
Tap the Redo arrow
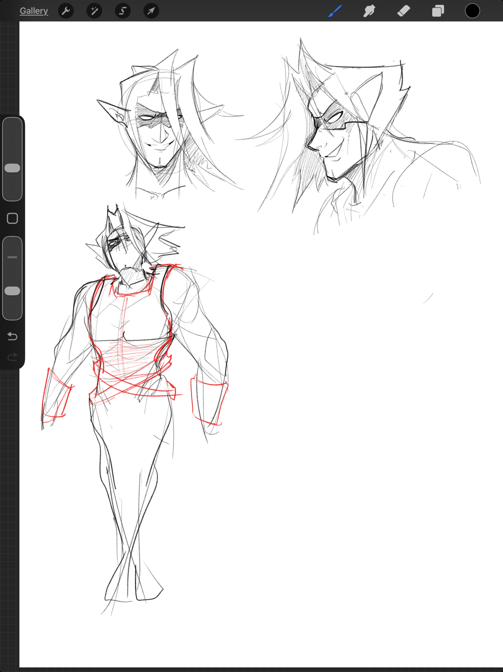click(12, 356)
